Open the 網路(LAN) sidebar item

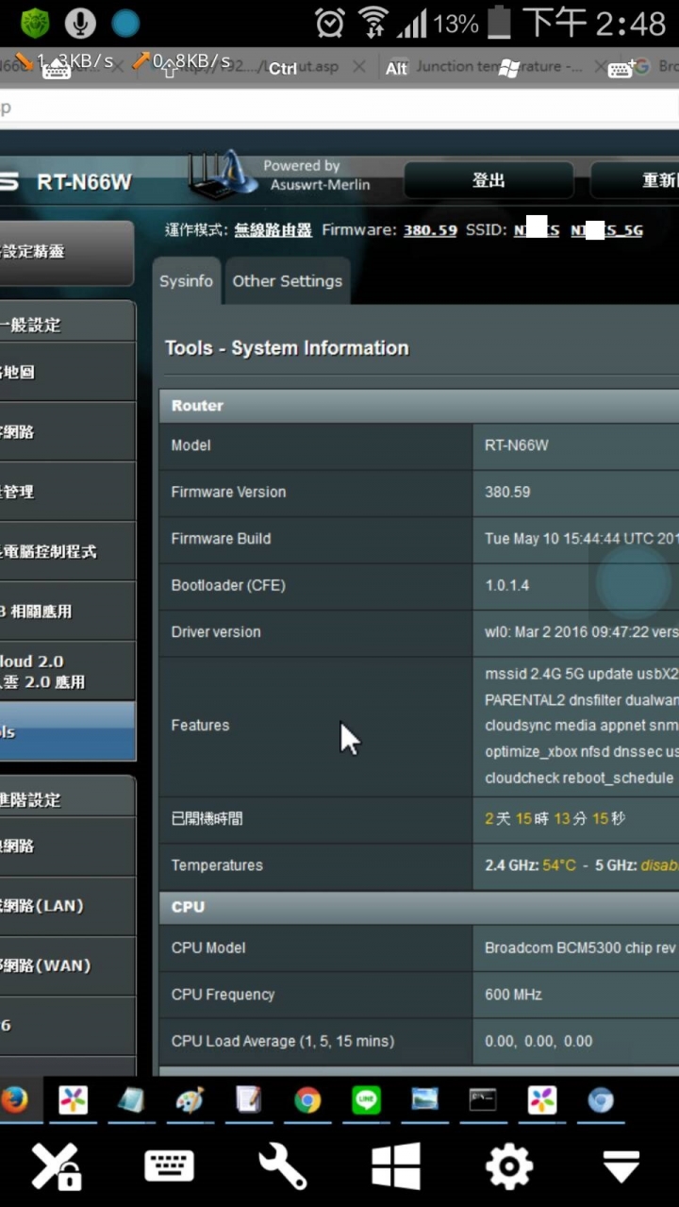coord(67,906)
